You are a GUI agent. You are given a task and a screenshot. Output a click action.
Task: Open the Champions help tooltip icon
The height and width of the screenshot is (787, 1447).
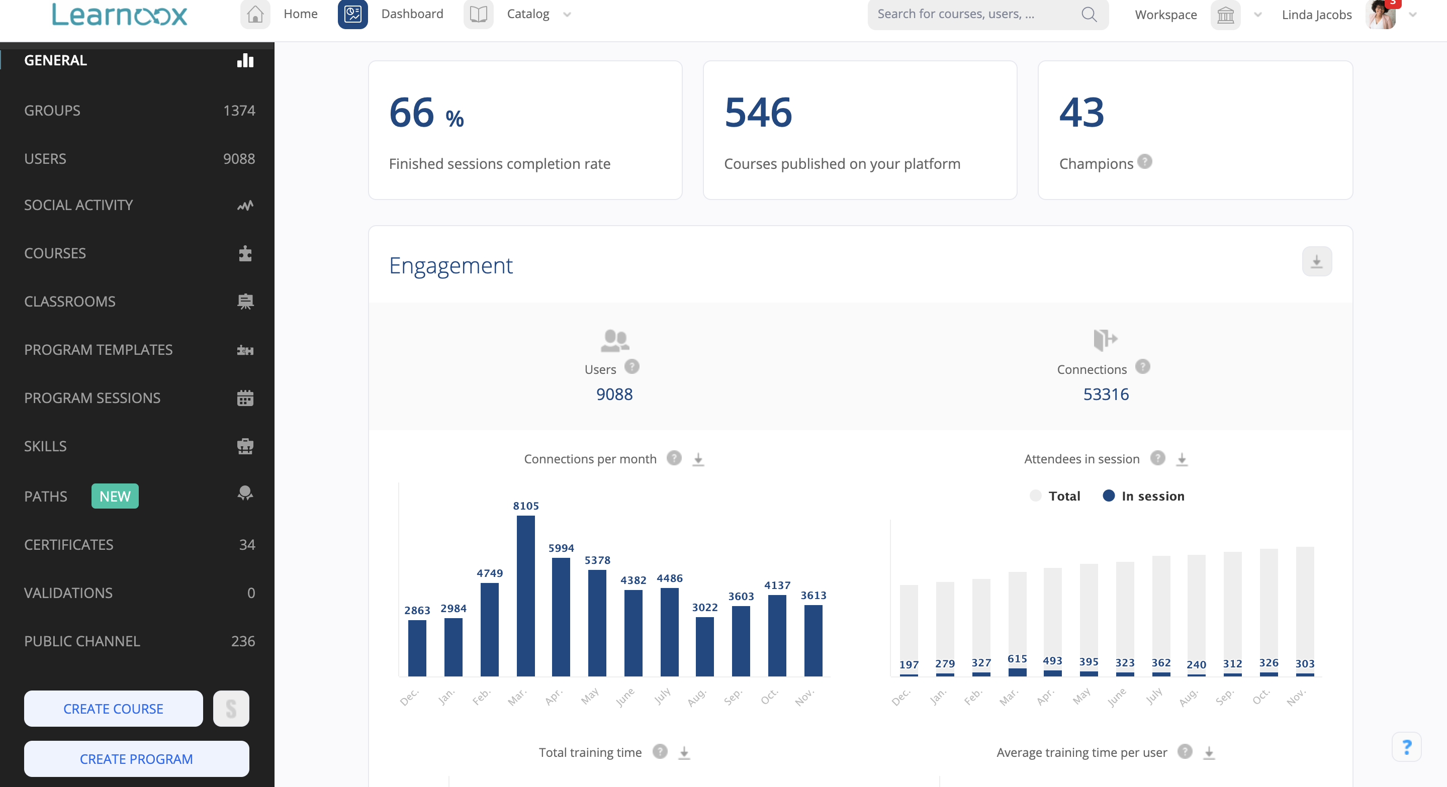pyautogui.click(x=1144, y=162)
